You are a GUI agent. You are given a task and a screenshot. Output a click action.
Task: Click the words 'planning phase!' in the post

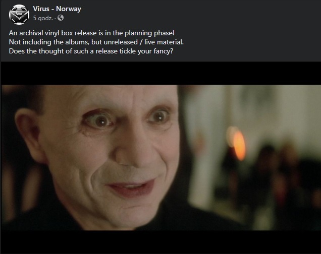pos(150,33)
